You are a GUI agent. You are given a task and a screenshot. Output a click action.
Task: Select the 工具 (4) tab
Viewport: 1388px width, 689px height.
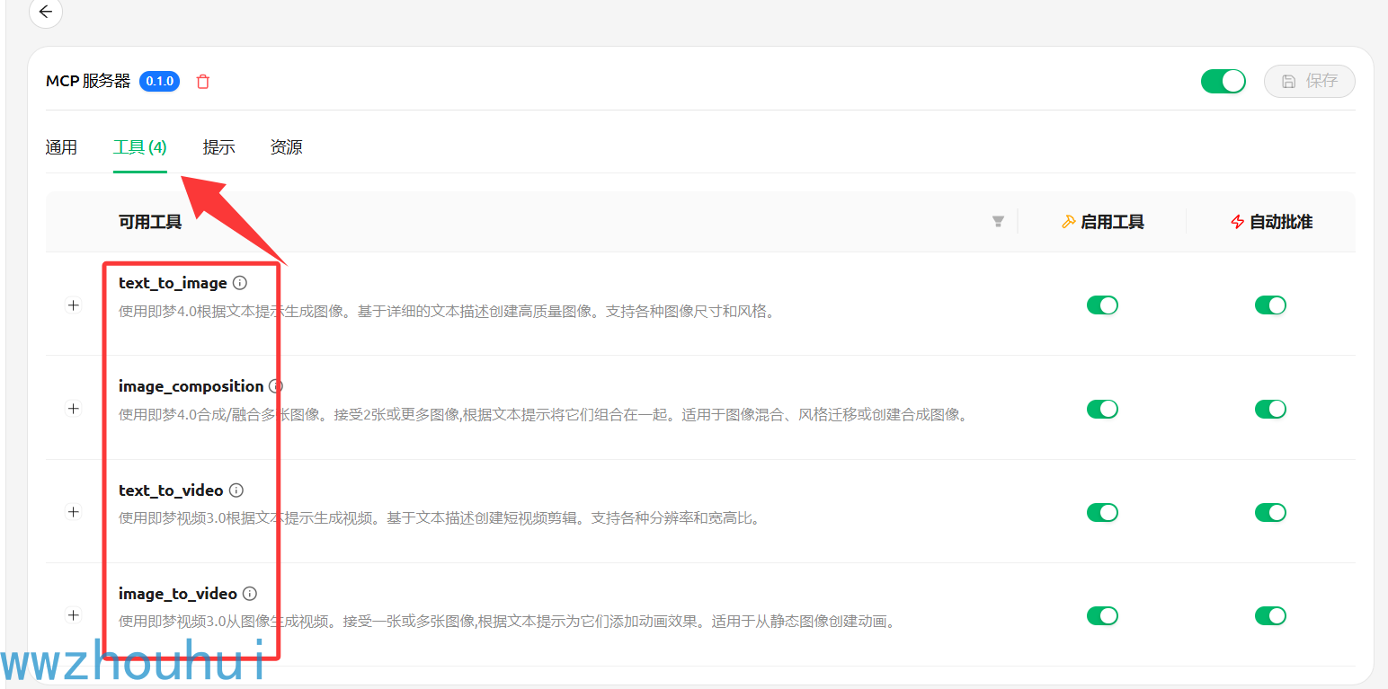[139, 147]
